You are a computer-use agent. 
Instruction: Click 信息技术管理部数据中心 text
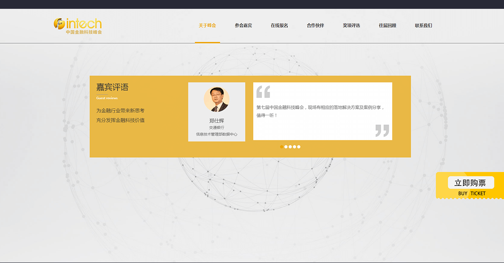(x=217, y=134)
